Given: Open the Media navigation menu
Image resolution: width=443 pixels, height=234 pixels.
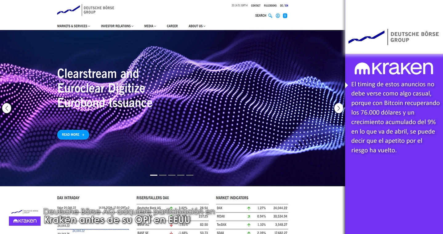Looking at the screenshot, I should pyautogui.click(x=150, y=26).
